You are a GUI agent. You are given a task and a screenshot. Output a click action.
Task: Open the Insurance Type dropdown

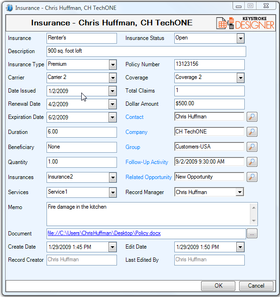pyautogui.click(x=113, y=65)
